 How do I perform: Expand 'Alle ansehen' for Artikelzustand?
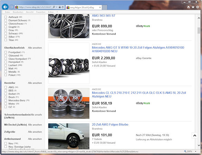click(35, 139)
